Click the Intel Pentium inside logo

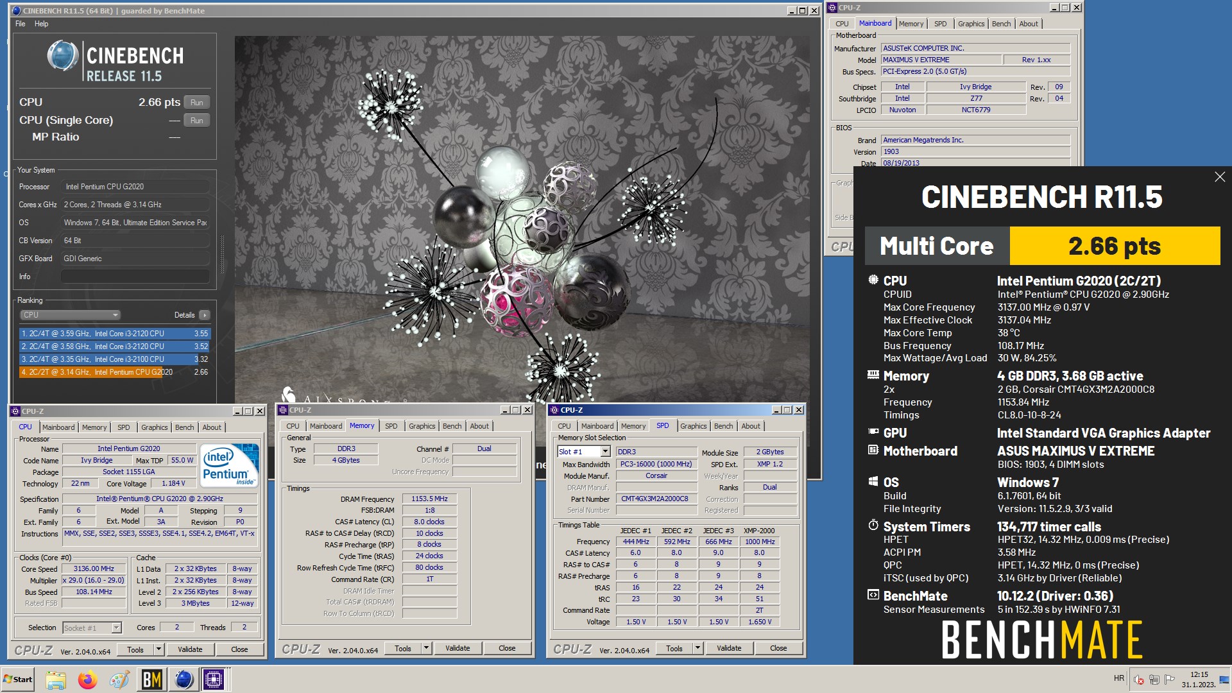click(x=230, y=465)
